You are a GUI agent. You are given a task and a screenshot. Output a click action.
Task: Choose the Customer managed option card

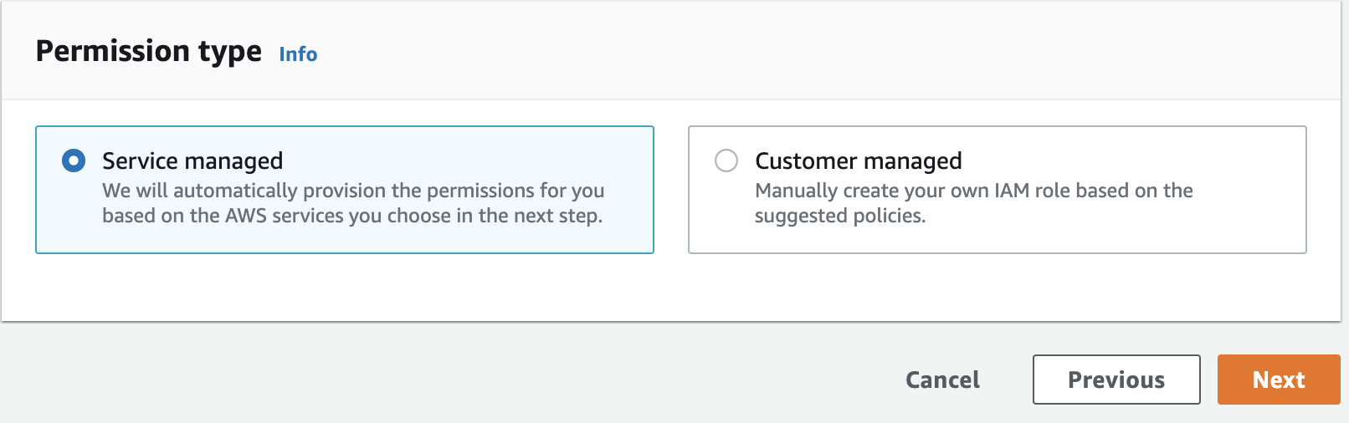998,190
